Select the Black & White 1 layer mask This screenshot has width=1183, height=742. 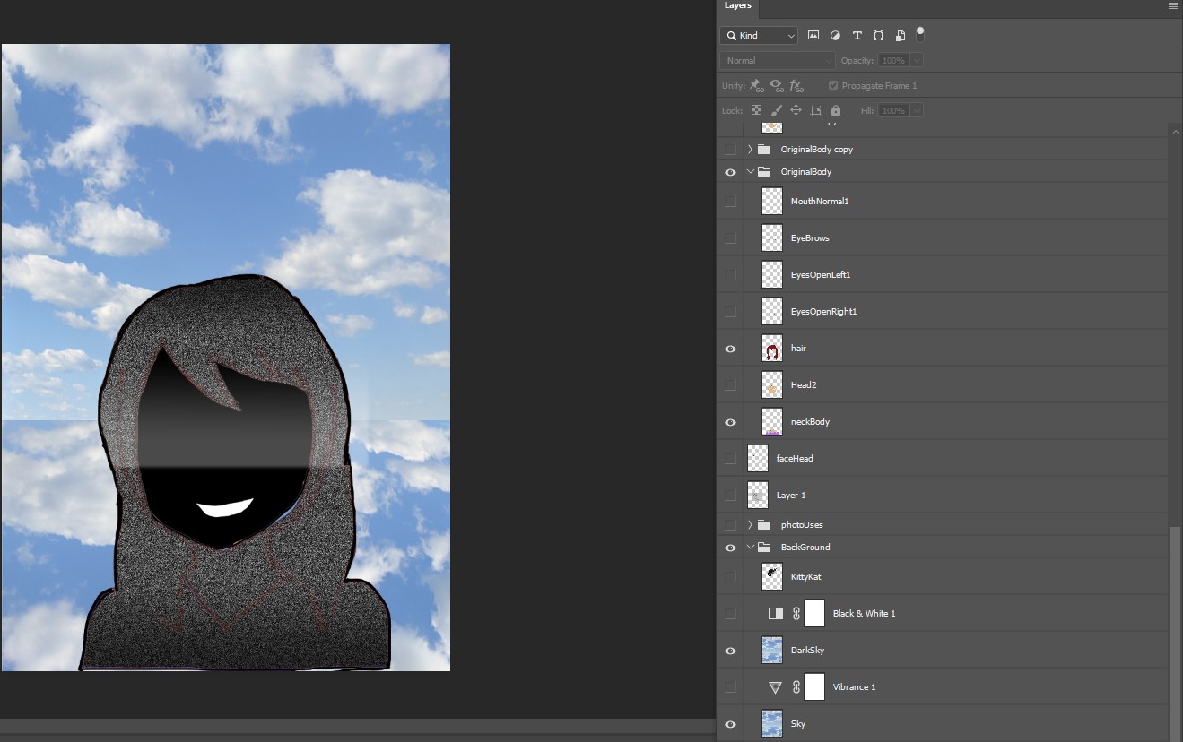813,613
